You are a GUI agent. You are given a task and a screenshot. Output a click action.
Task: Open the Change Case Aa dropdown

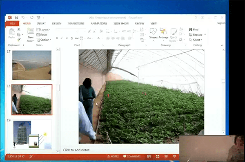pyautogui.click(x=90, y=38)
